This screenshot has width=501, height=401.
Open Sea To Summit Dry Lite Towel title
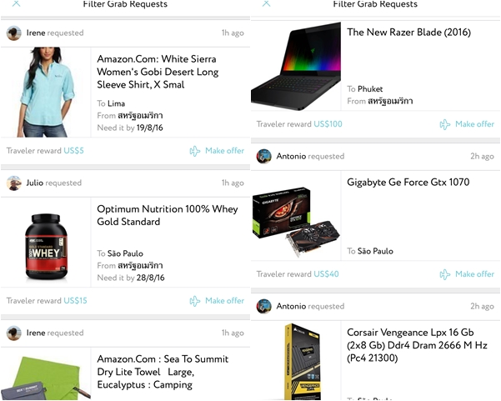pos(163,372)
